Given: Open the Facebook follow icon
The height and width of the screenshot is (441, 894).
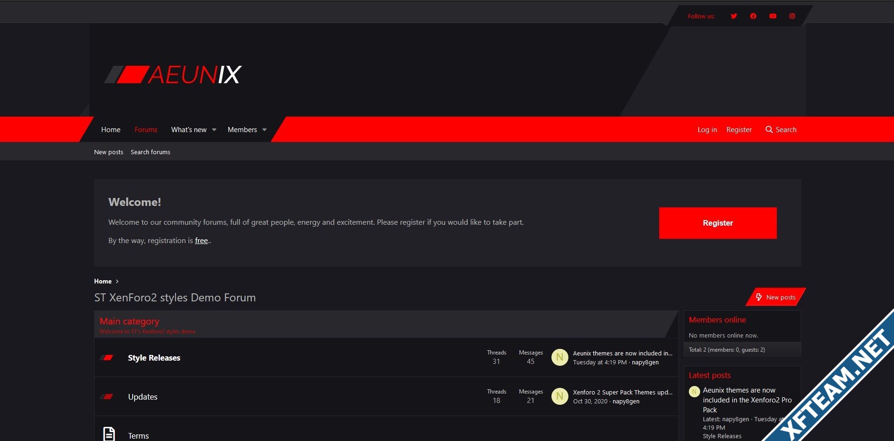Looking at the screenshot, I should click(753, 16).
